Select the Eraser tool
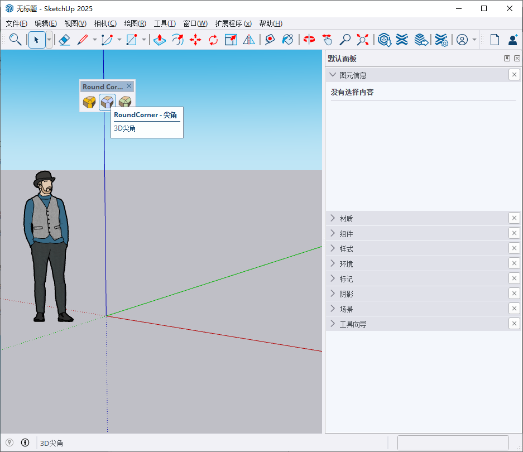 (x=64, y=40)
